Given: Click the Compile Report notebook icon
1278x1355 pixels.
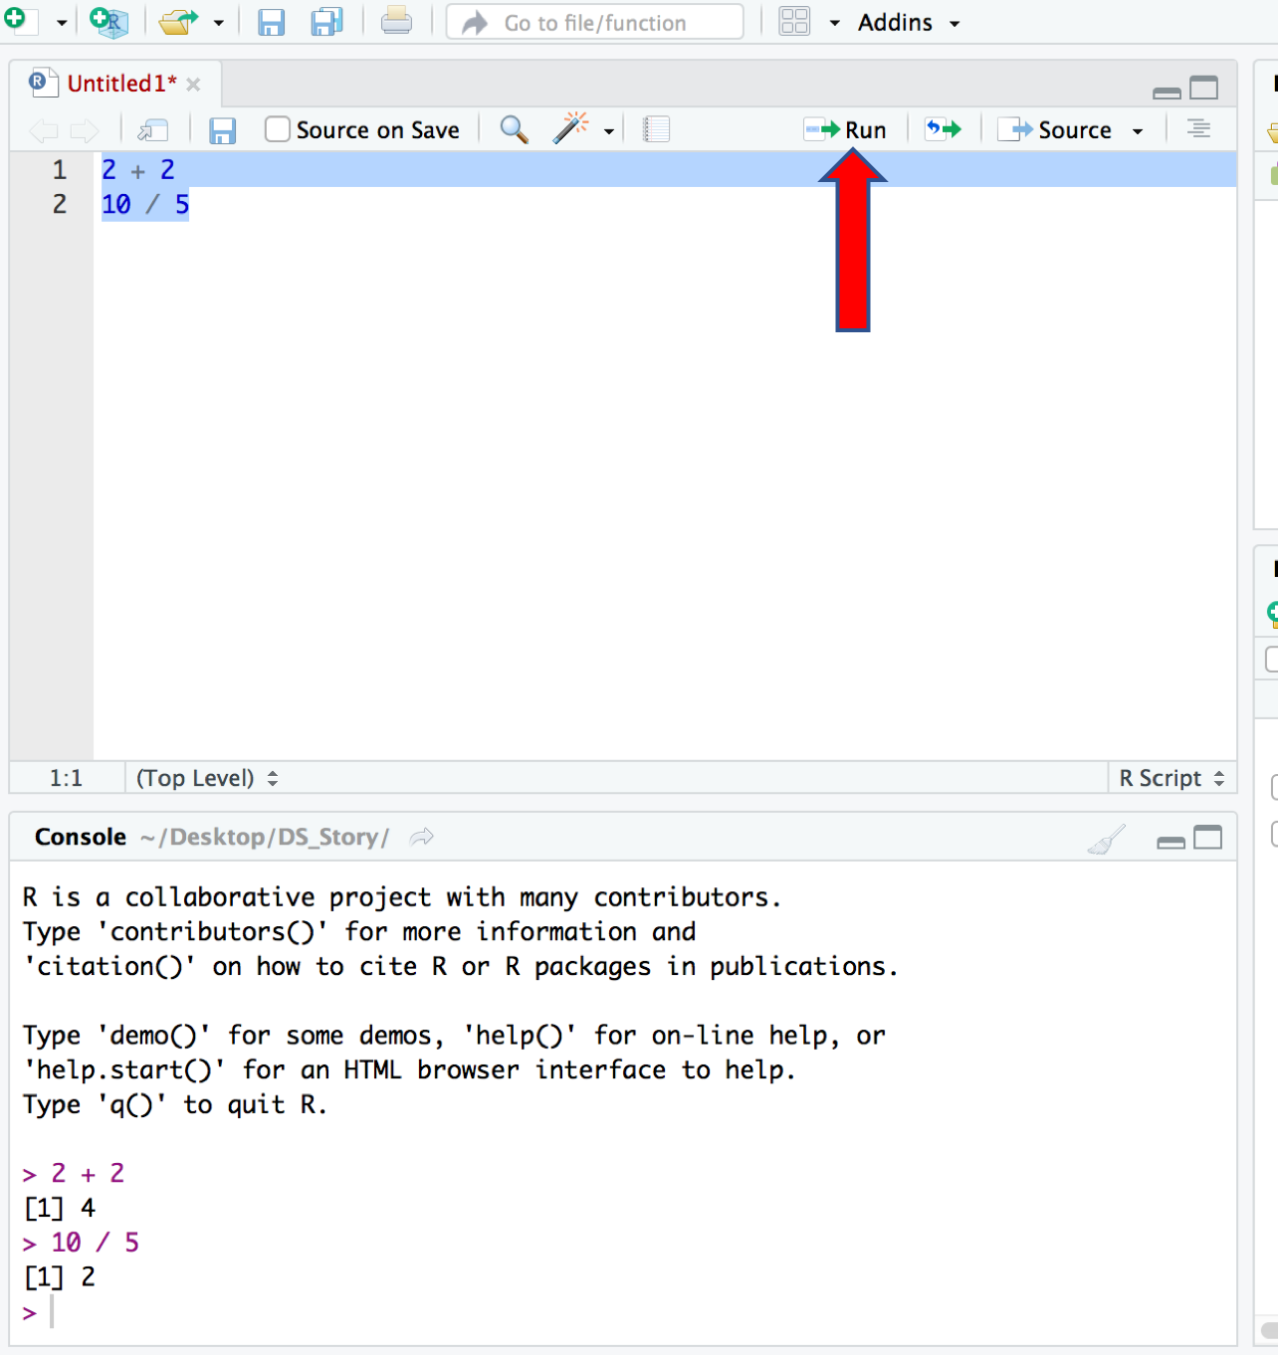Looking at the screenshot, I should pyautogui.click(x=656, y=129).
